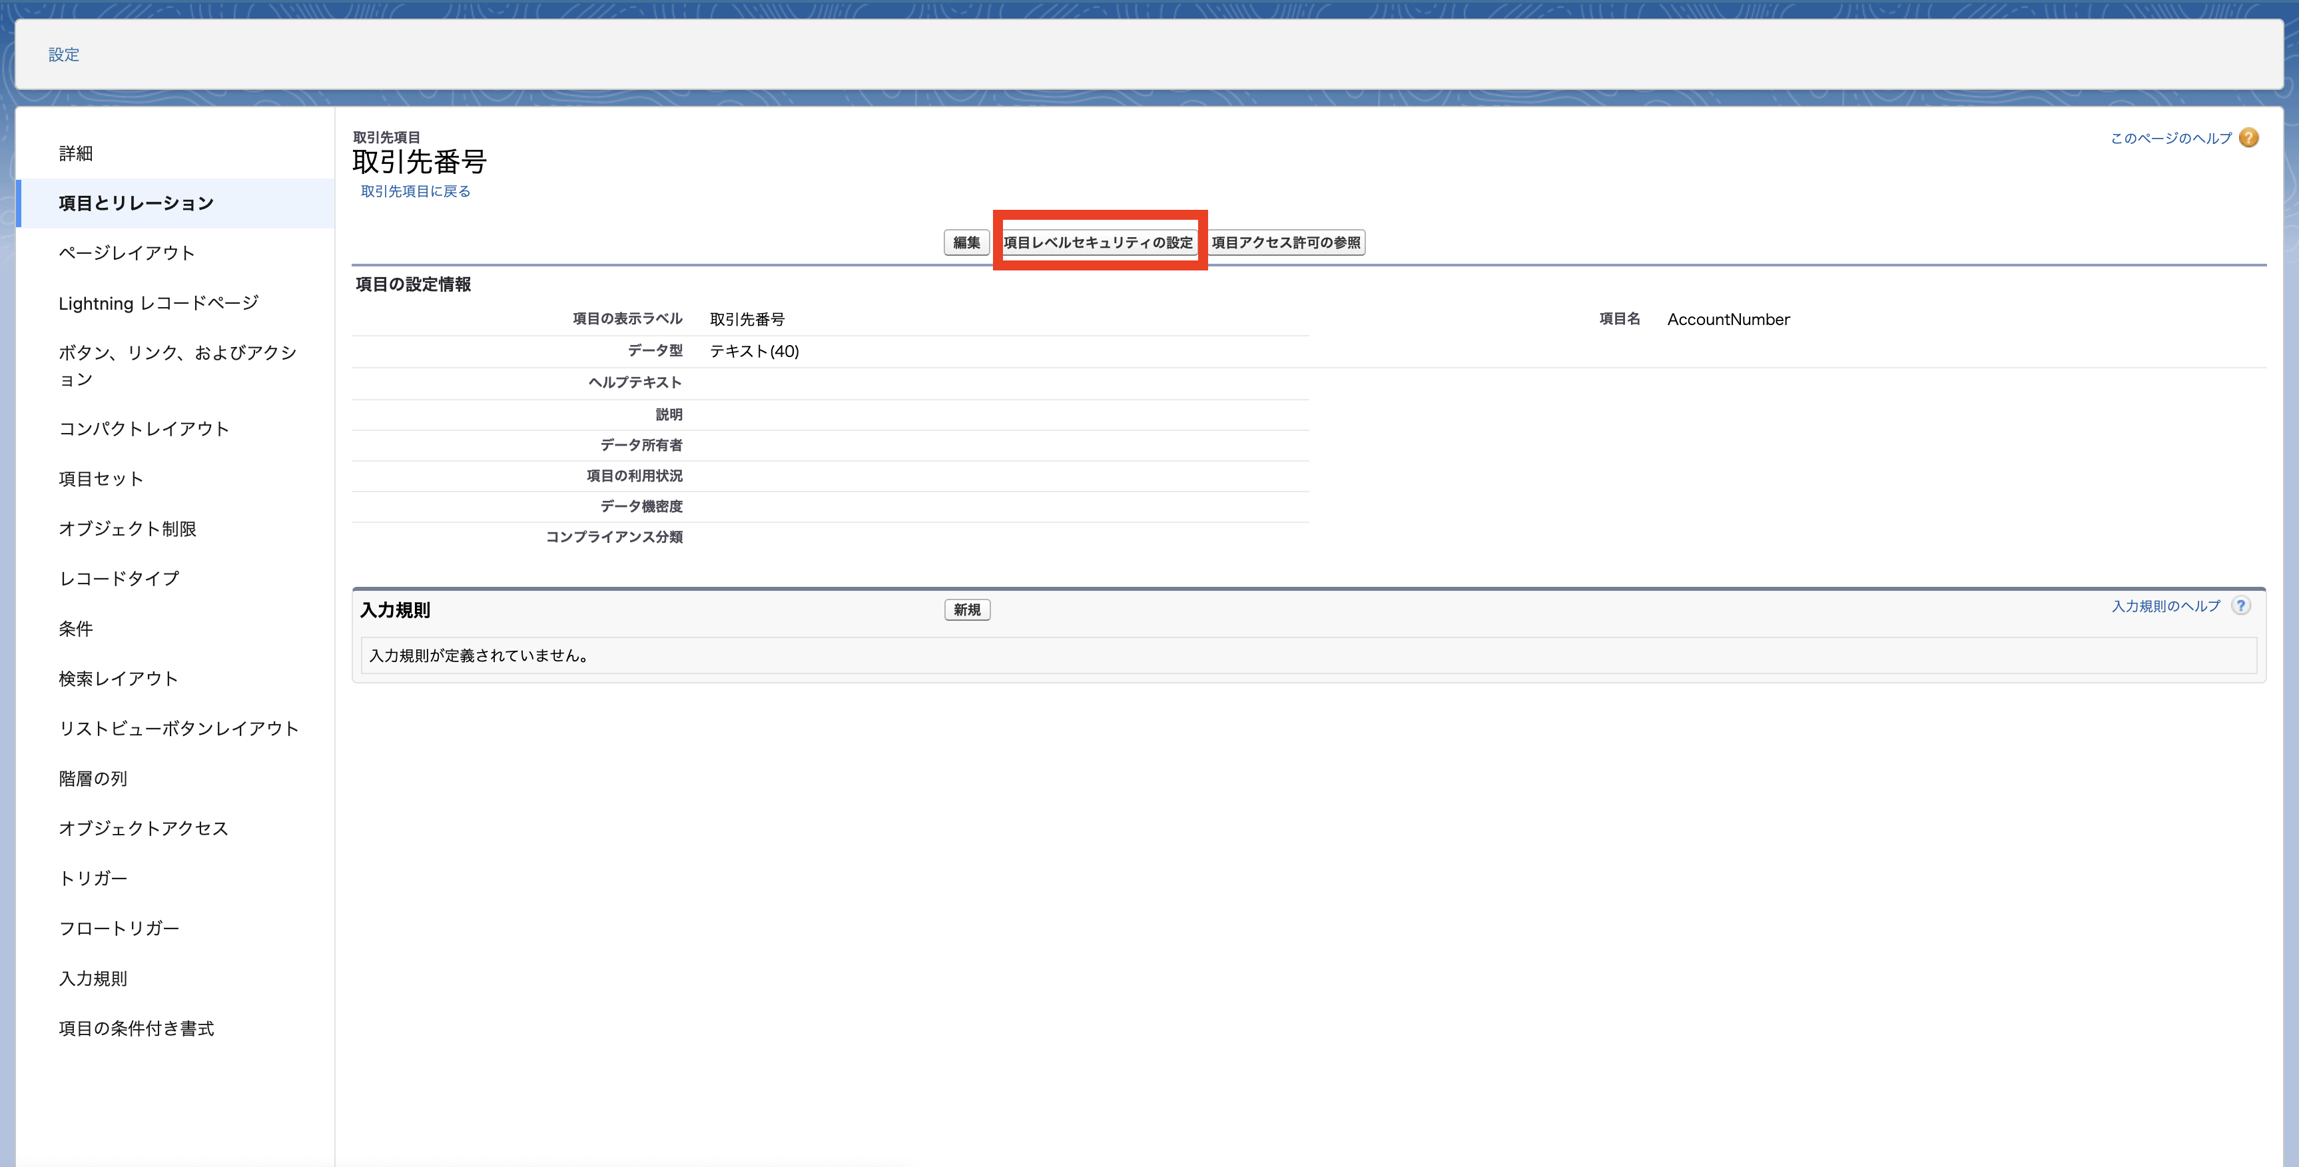This screenshot has height=1167, width=2299.
Task: Select 入力規則 in the left sidebar
Action: coord(93,978)
